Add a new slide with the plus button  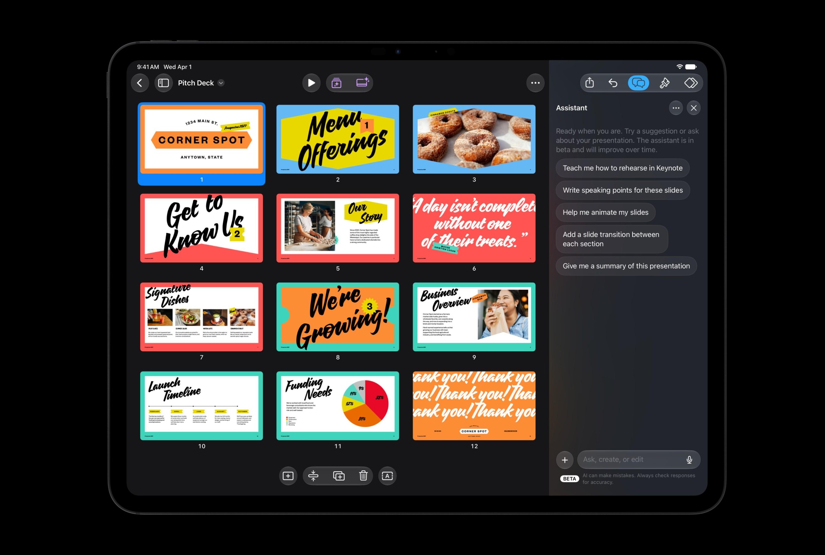(x=288, y=476)
